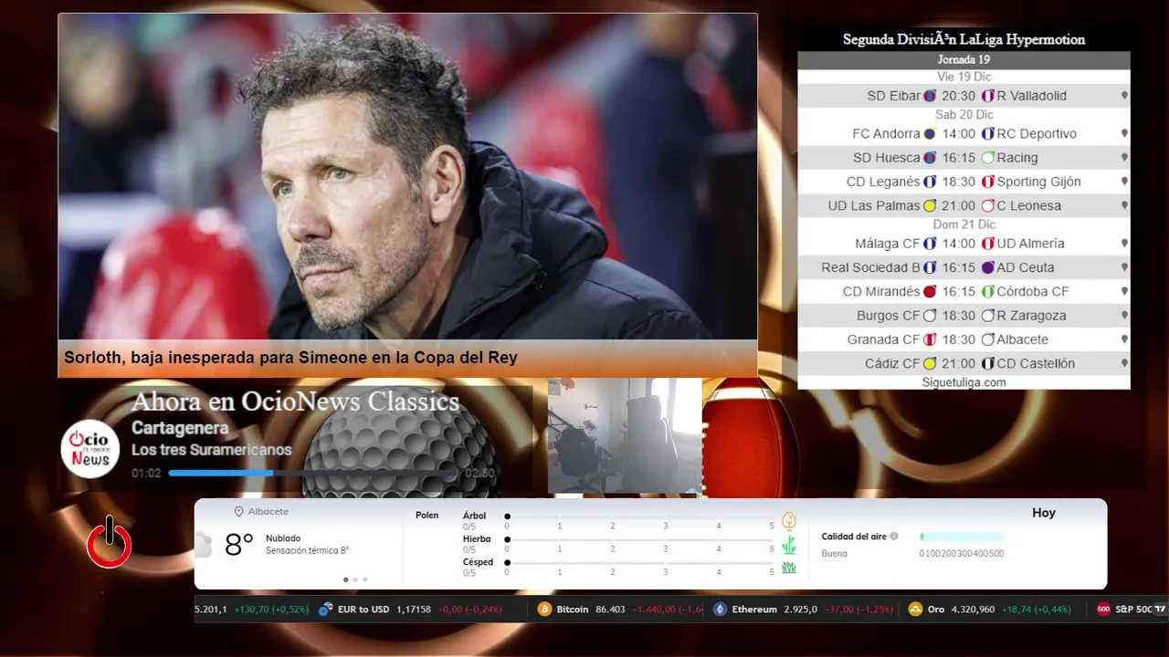This screenshot has width=1169, height=657.
Task: Click the Bitcoin coin icon in ticker
Action: 545,610
